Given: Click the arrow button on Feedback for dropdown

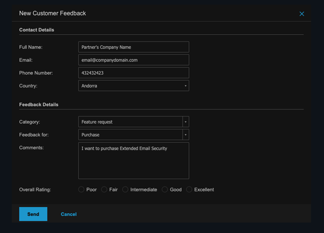Looking at the screenshot, I should tap(186, 135).
